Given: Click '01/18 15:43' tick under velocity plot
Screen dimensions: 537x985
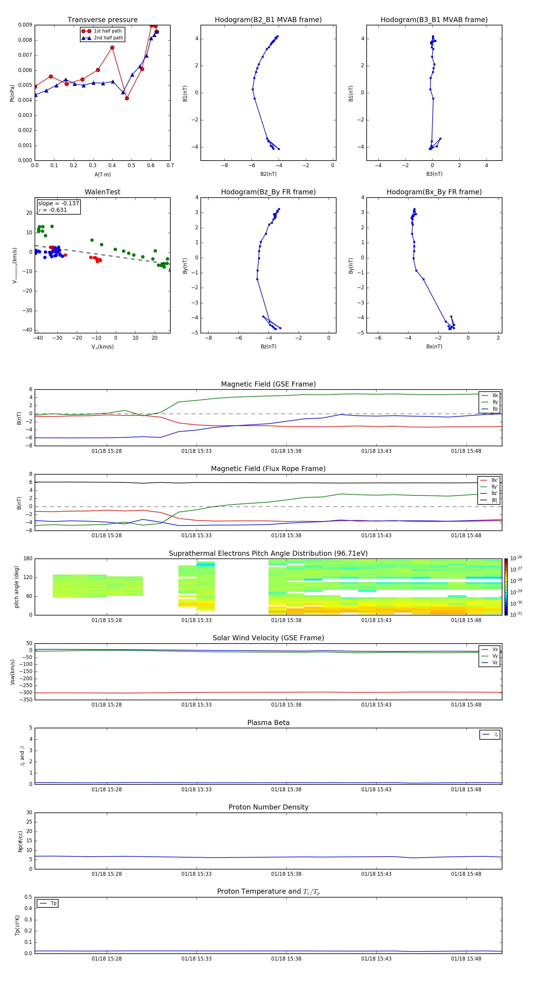Looking at the screenshot, I should [376, 705].
